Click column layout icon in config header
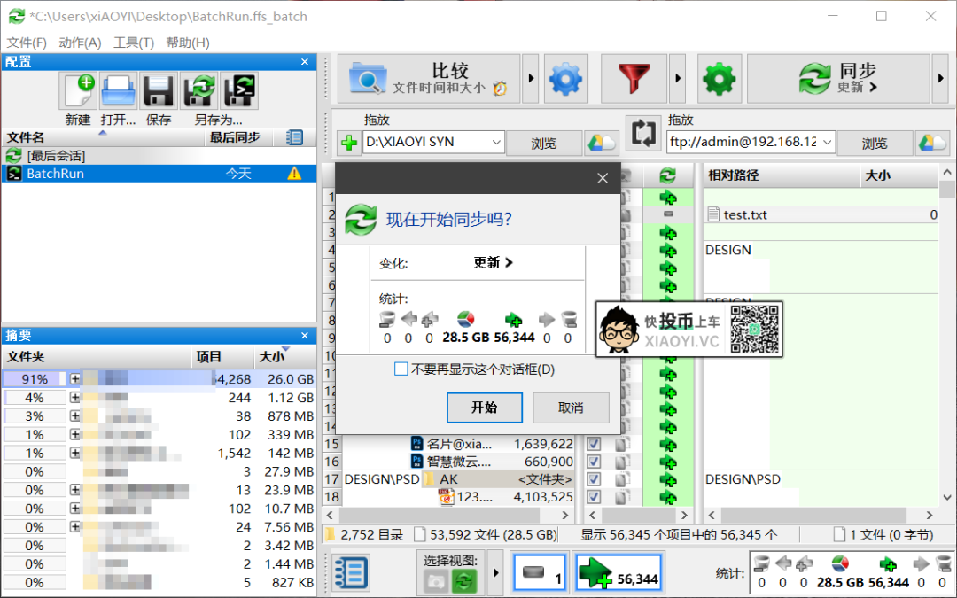The image size is (957, 598). (x=295, y=137)
